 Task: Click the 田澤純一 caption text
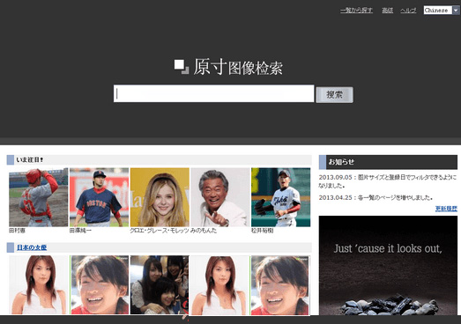point(80,231)
